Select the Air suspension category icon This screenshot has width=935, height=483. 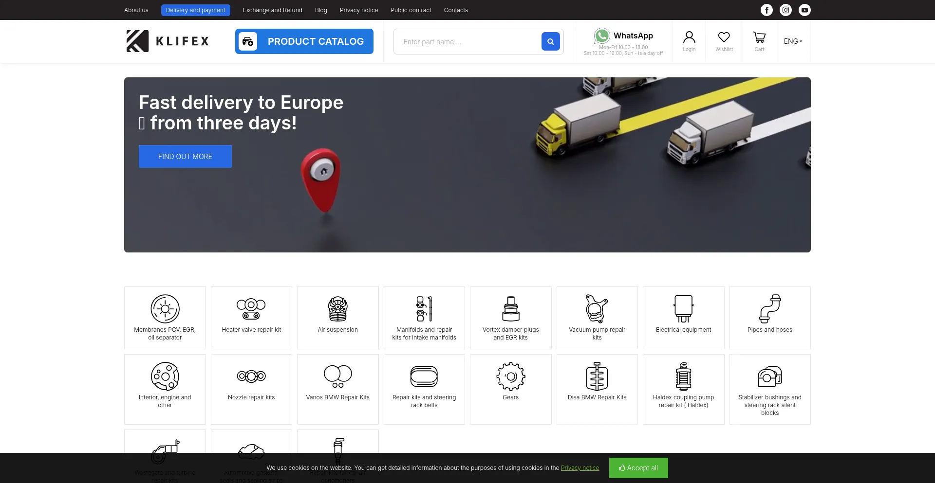pos(337,309)
